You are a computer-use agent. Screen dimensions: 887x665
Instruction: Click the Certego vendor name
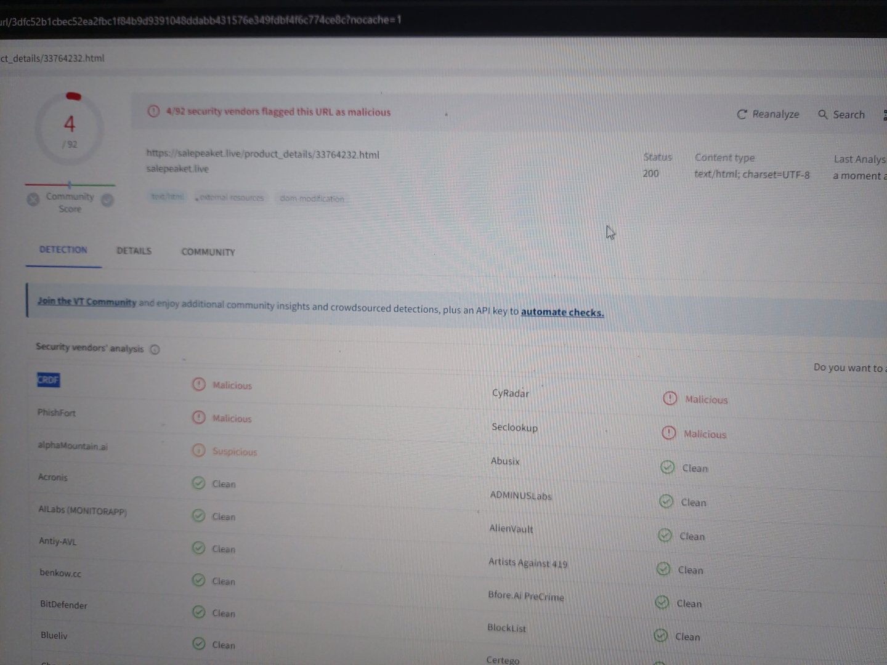[x=503, y=659]
